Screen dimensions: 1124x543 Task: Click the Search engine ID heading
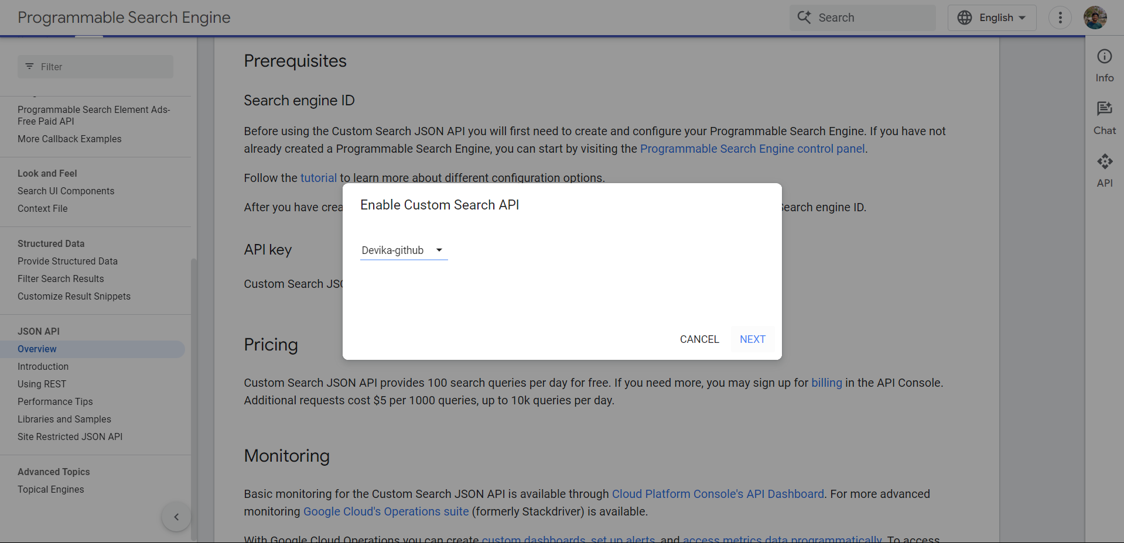[x=299, y=101]
